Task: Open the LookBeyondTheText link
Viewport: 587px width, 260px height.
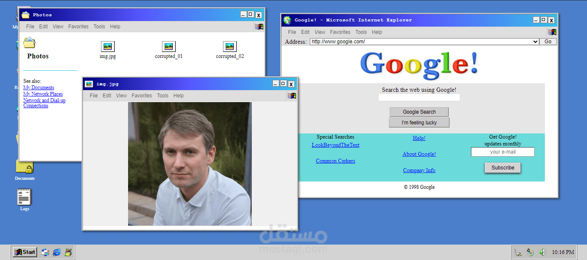Action: click(x=336, y=145)
